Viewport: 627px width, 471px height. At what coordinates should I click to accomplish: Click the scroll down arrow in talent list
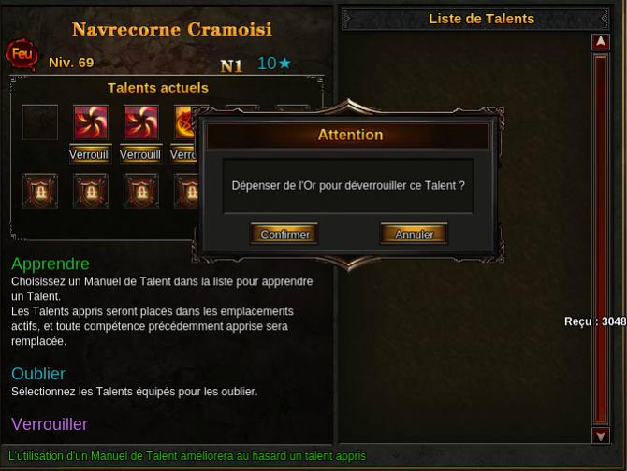(601, 435)
